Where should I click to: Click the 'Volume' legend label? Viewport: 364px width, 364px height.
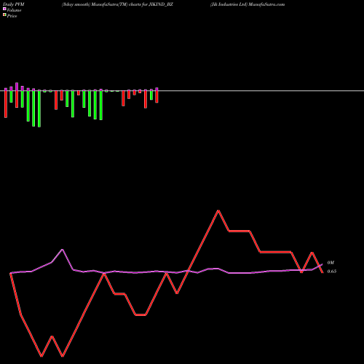[14, 10]
